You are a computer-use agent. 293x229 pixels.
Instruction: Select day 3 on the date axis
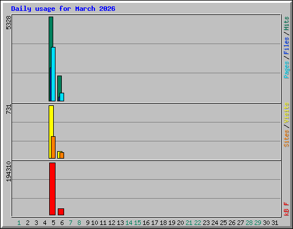pos(36,223)
